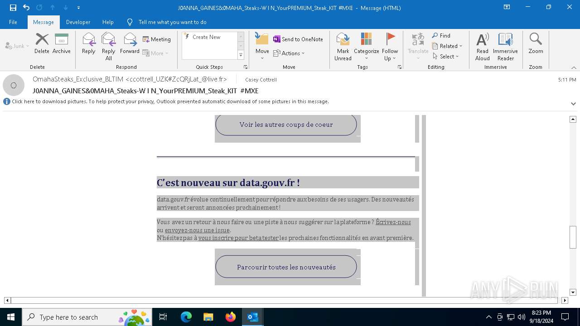Click scroll down arrow in message
This screenshot has height=326, width=580.
point(573,292)
